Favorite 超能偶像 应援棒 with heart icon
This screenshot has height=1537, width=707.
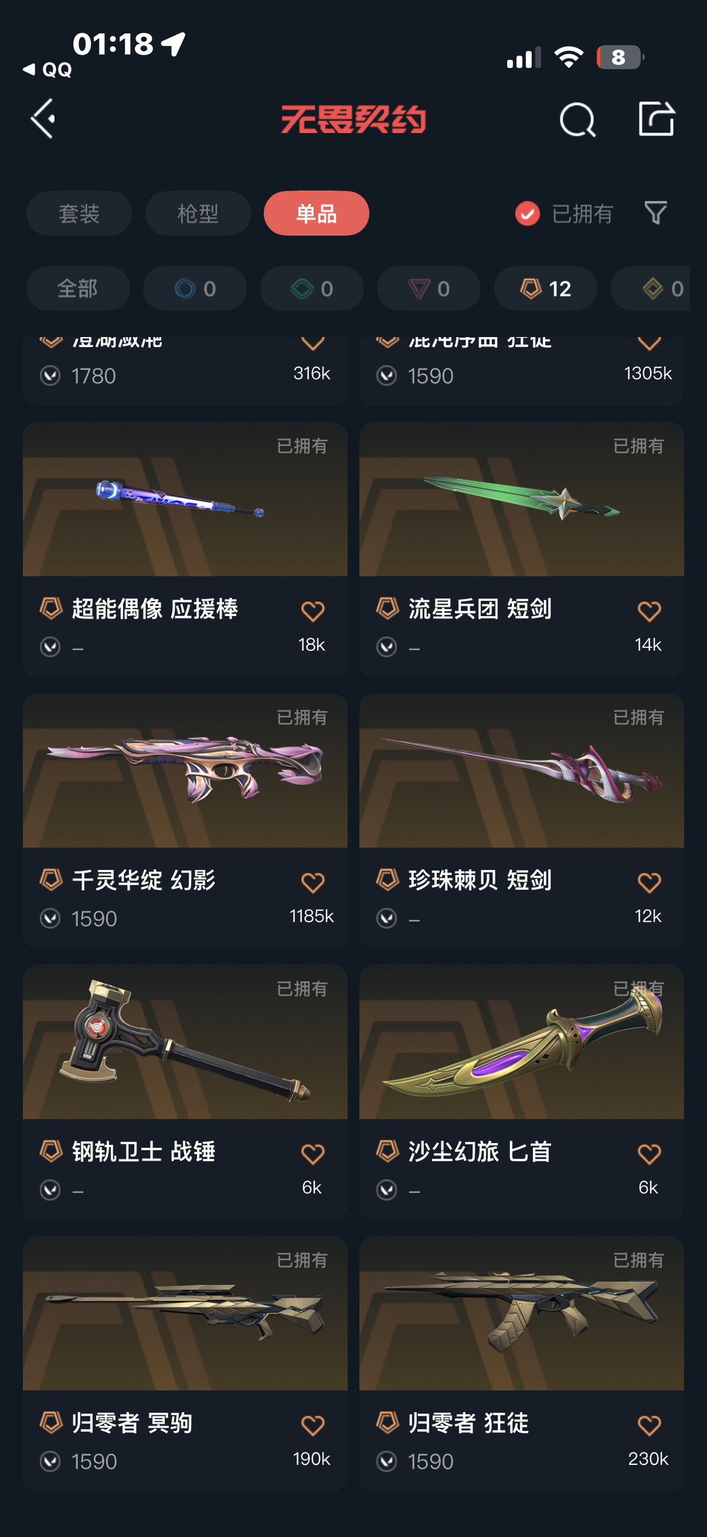[x=313, y=611]
